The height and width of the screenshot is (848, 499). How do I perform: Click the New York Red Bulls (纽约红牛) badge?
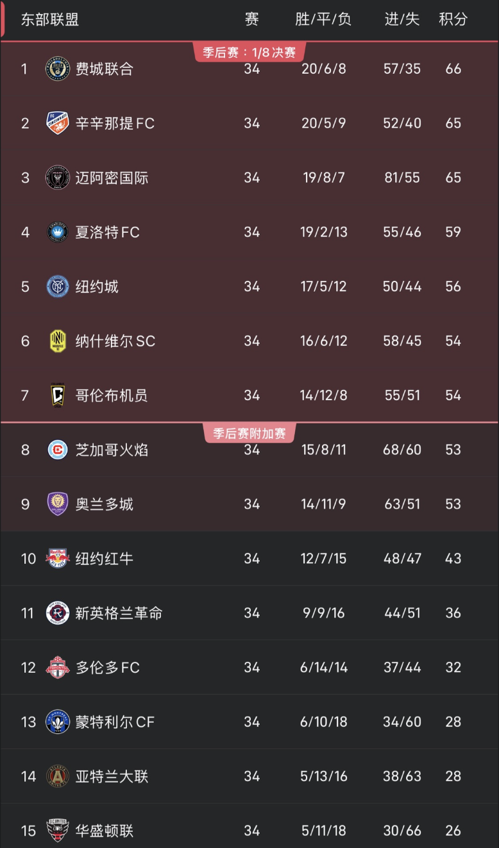pyautogui.click(x=58, y=559)
